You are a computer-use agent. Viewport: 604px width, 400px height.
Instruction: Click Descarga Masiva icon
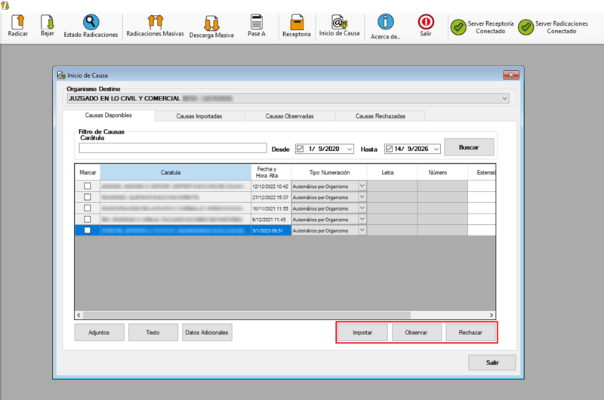(211, 23)
